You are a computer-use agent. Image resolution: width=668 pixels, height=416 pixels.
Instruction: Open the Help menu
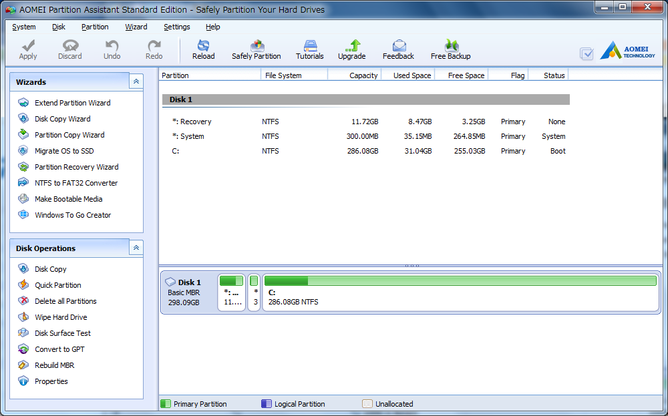tap(213, 27)
